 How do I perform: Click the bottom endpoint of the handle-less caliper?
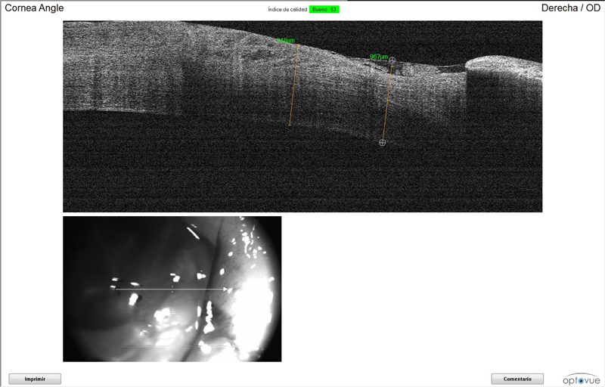tap(290, 125)
